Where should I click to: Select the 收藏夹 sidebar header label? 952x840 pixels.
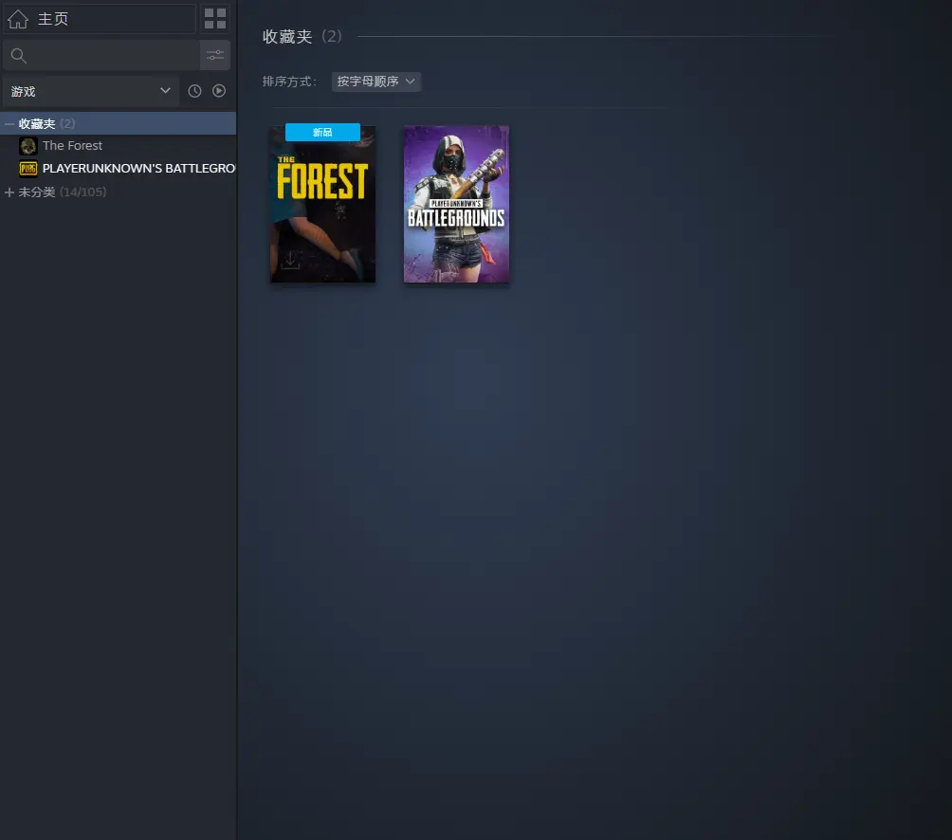[37, 124]
